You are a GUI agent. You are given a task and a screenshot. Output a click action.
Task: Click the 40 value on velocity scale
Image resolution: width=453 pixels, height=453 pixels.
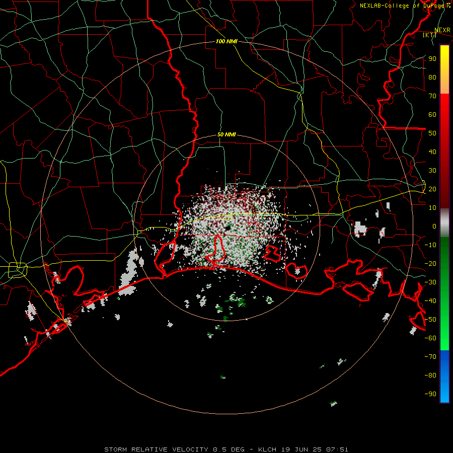click(432, 152)
